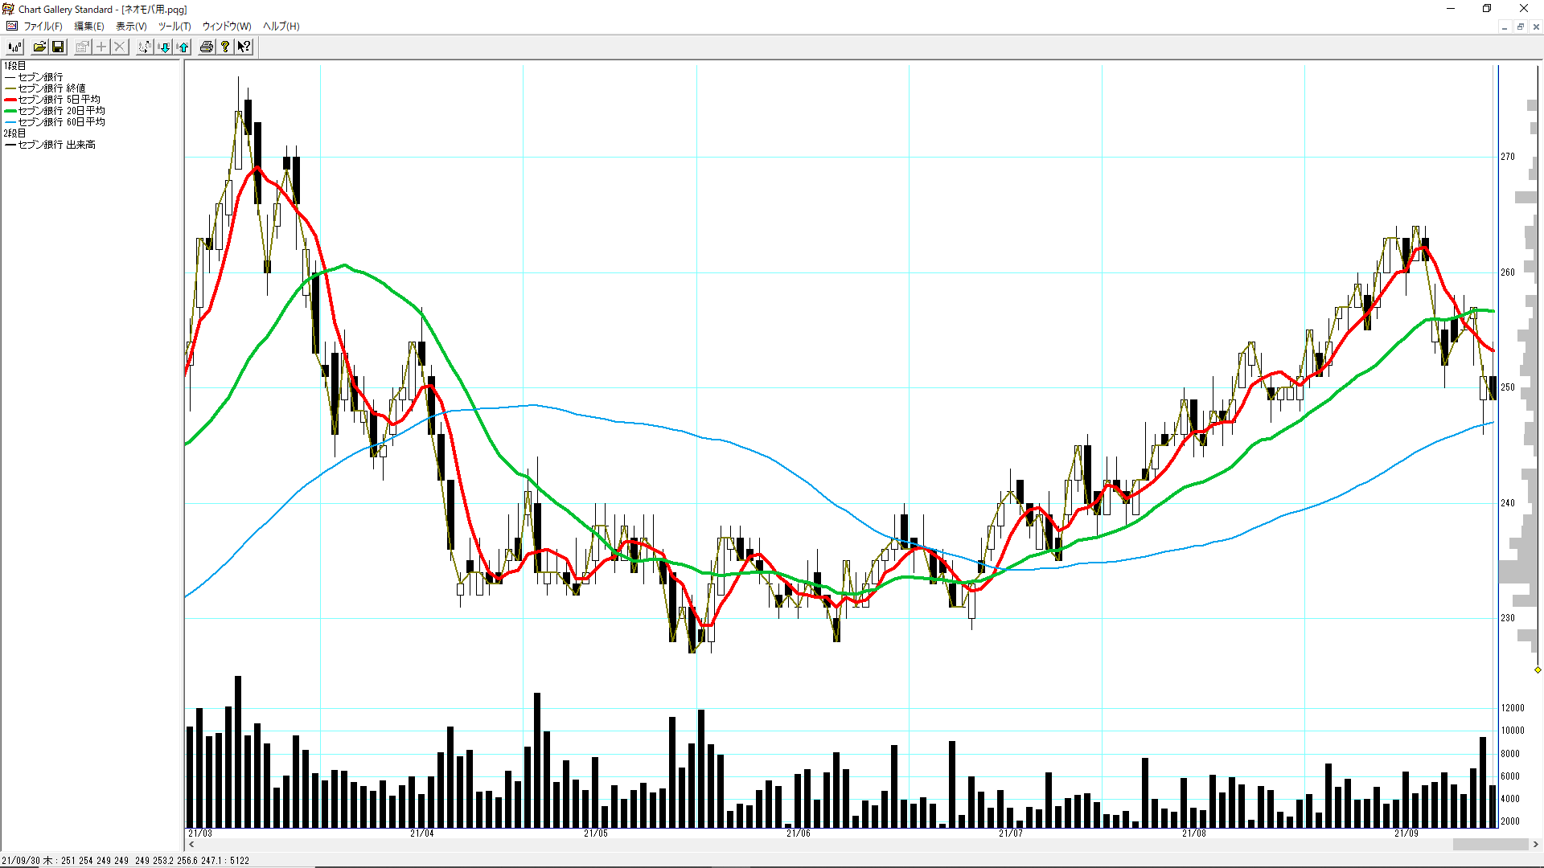This screenshot has height=868, width=1544.
Task: Click the horizontal scrollbar left arrow
Action: point(191,845)
